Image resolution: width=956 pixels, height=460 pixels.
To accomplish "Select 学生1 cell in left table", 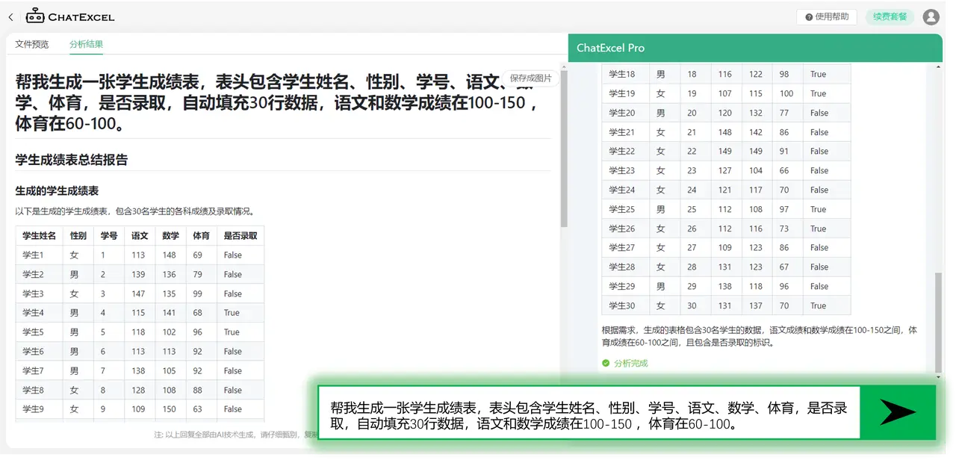I will (39, 255).
